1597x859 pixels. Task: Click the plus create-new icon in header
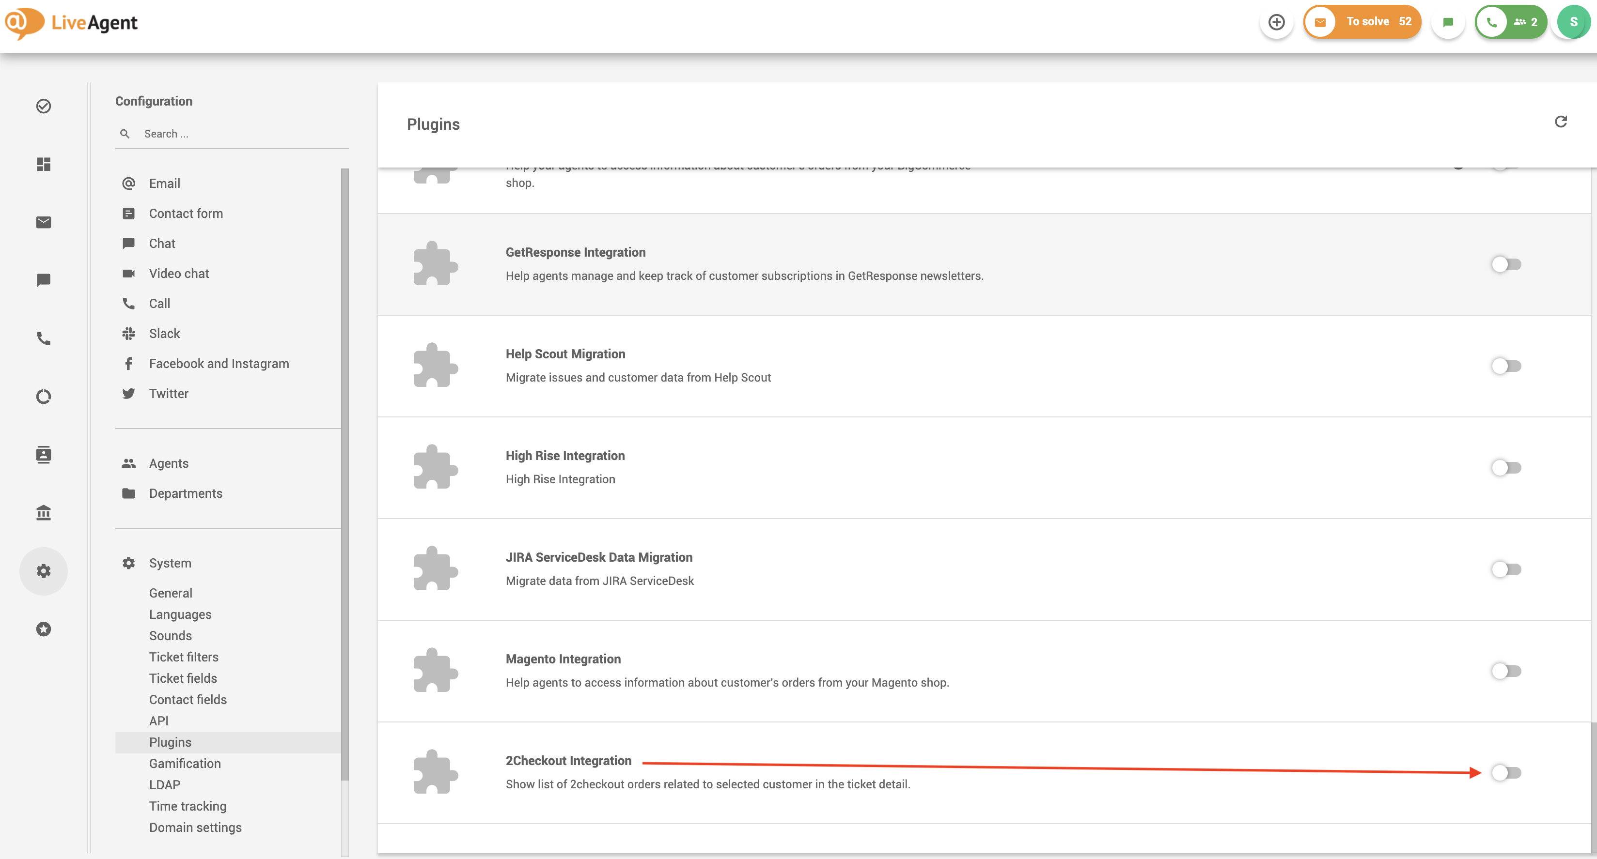click(x=1276, y=22)
